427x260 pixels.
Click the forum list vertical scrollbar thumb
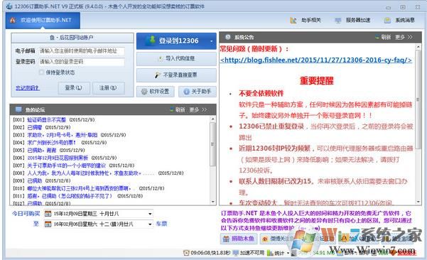212,143
